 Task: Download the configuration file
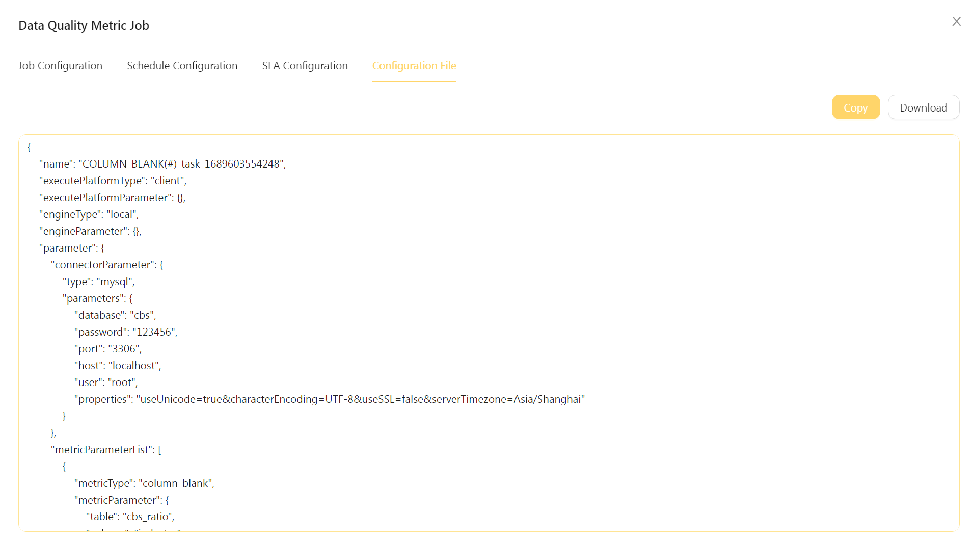pos(923,107)
